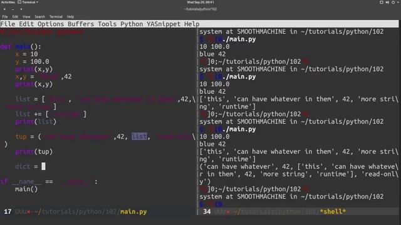Click the closing ')' line below tup
401x225 pixels.
6,144
